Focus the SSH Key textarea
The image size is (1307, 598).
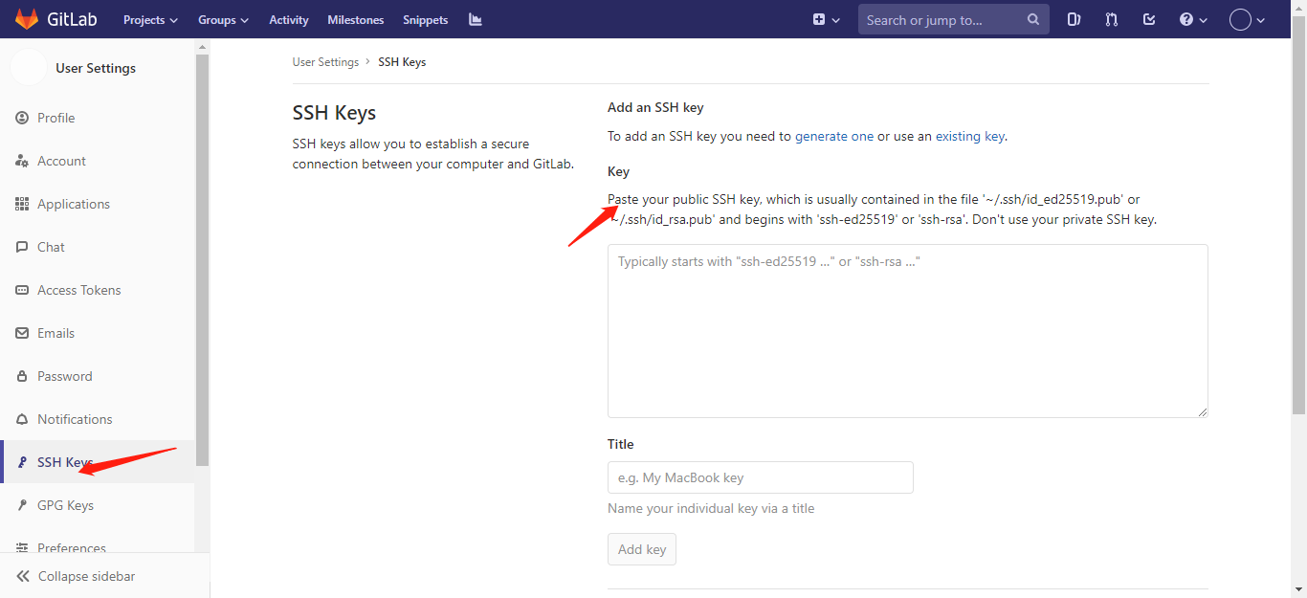point(908,331)
